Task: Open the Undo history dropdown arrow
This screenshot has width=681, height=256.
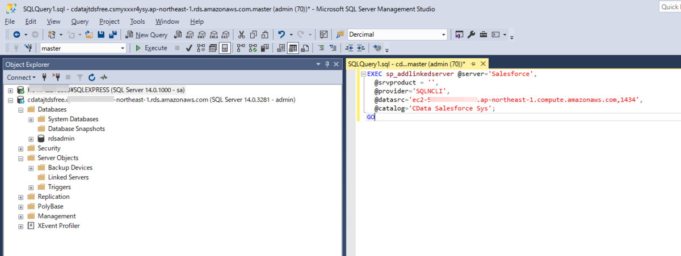Action: tap(291, 35)
